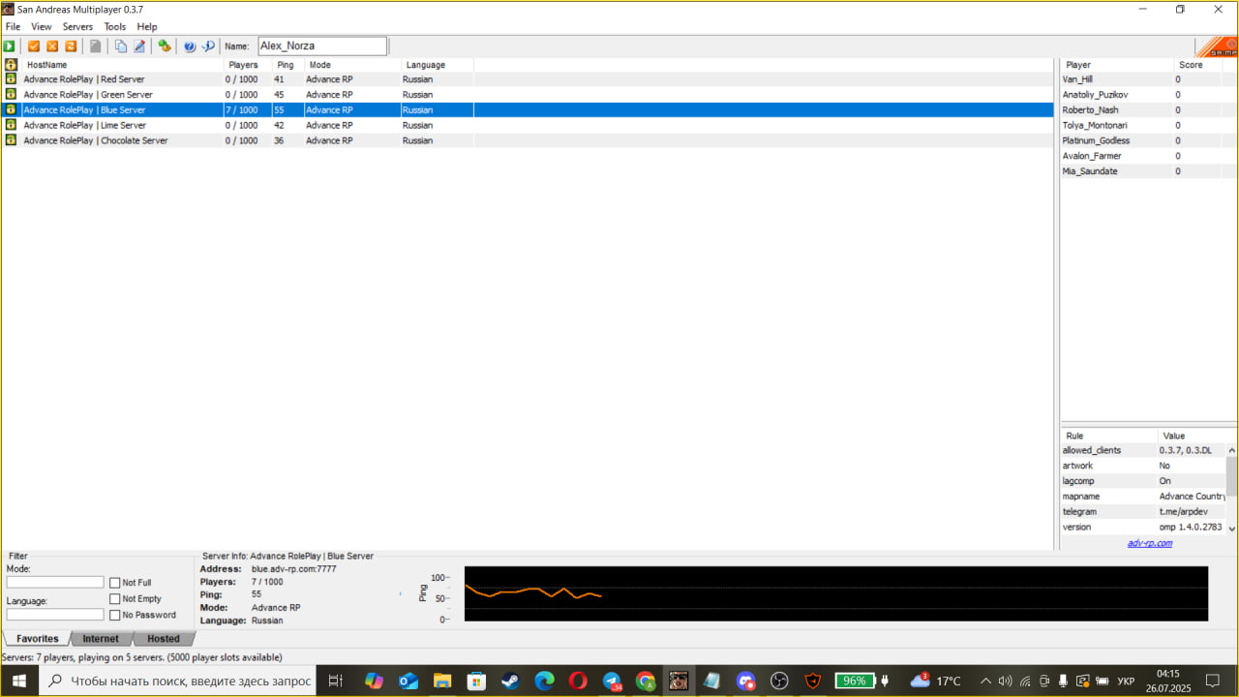Click the green Connect play icon
The image size is (1239, 697).
[x=10, y=45]
